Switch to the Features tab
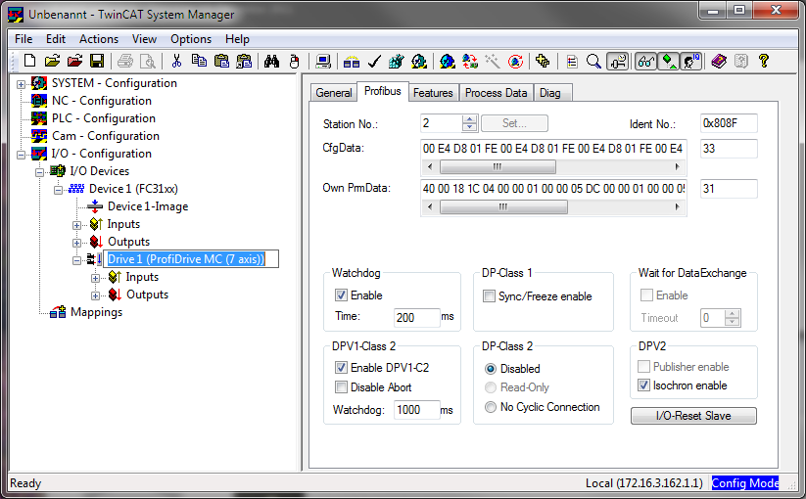Screen dimensions: 806x499 coord(433,93)
